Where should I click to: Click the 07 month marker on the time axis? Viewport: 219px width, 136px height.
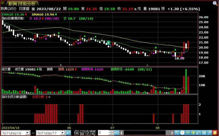pos(112,128)
